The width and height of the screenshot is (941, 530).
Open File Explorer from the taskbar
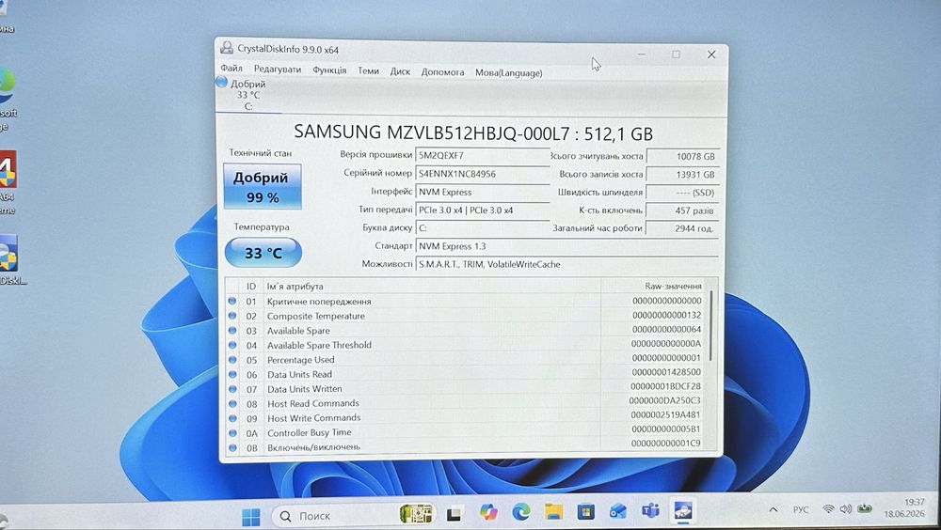(x=553, y=511)
